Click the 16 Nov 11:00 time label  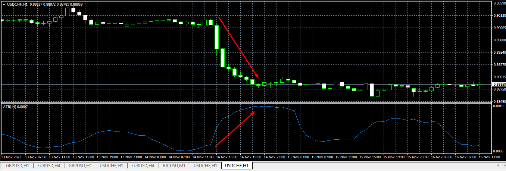pyautogui.click(x=490, y=157)
